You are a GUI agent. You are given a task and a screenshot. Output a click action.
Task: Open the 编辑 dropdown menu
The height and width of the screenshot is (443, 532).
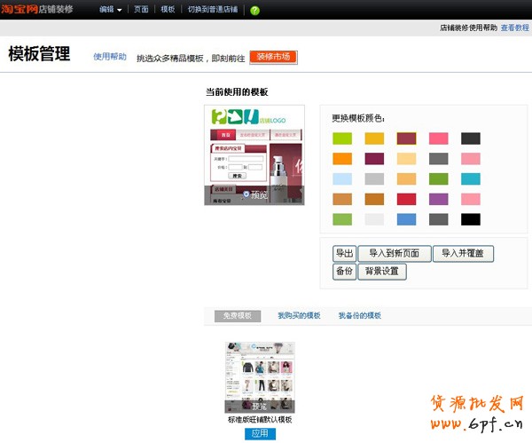coord(110,10)
